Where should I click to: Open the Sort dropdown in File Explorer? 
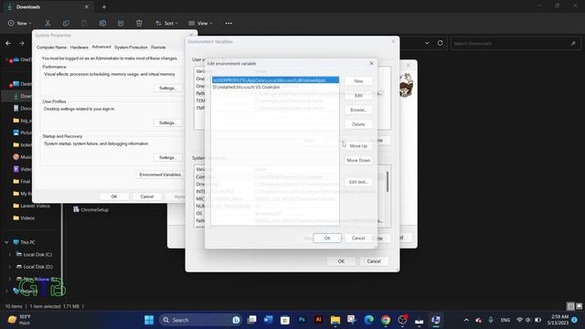(x=166, y=23)
